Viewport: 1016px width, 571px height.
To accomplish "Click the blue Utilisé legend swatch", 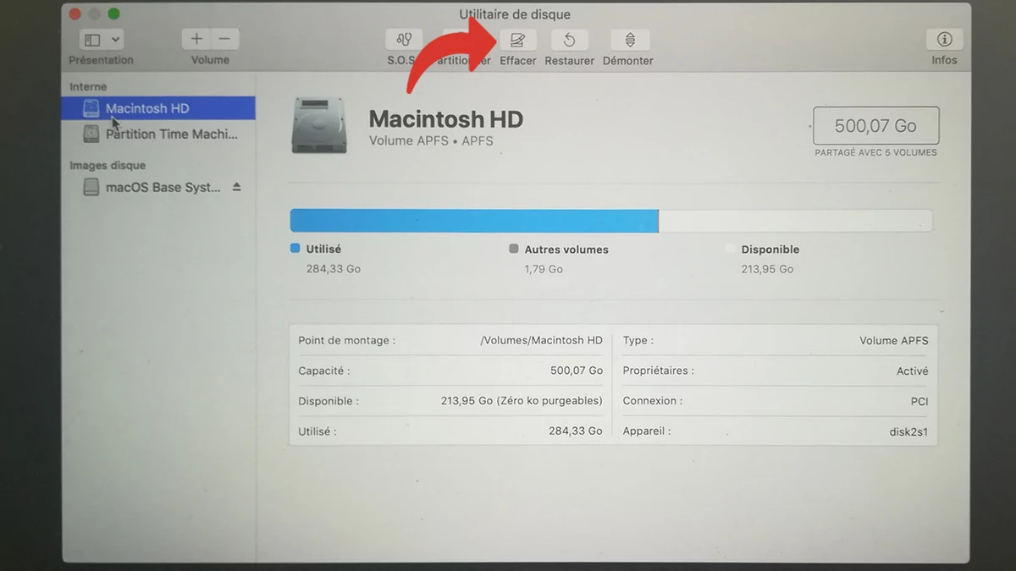I will [295, 249].
